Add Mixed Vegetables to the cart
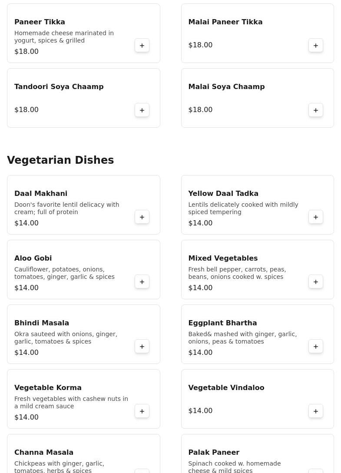Screen dimensions: 341x473 pyautogui.click(x=316, y=282)
